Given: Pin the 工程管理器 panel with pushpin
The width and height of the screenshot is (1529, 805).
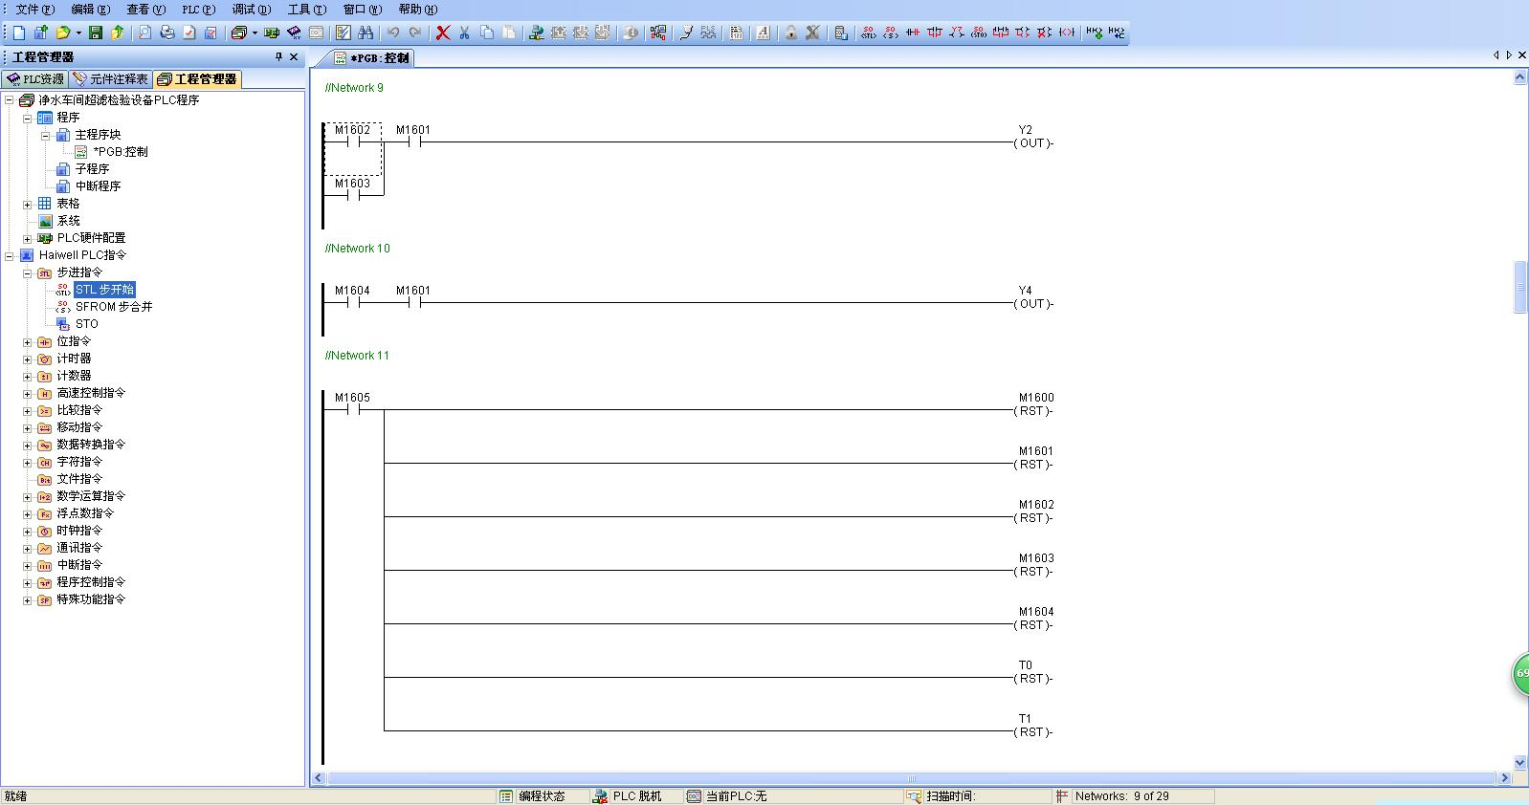Looking at the screenshot, I should tap(278, 57).
